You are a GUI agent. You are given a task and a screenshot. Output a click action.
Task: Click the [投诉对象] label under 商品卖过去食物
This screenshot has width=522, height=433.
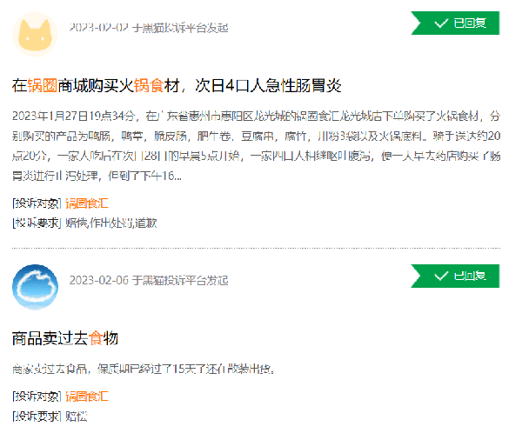(37, 396)
